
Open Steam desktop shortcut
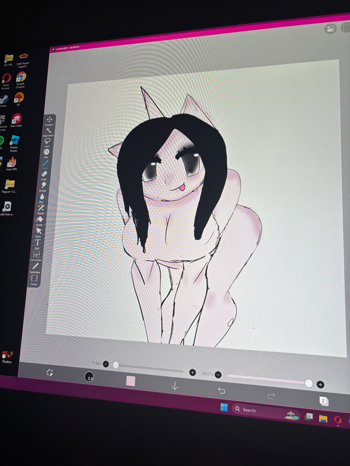point(3,100)
